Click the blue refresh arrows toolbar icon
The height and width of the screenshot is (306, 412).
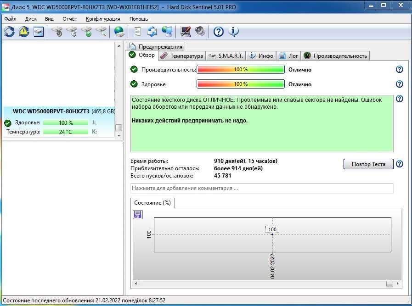pyautogui.click(x=9, y=32)
